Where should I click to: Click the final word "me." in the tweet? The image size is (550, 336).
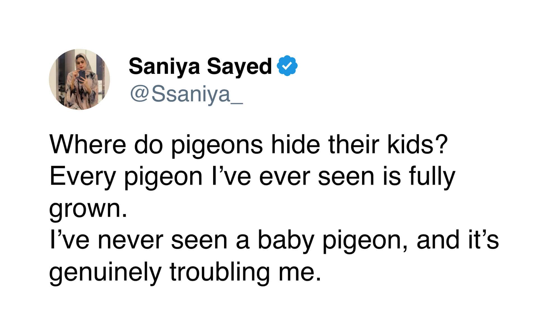point(299,272)
